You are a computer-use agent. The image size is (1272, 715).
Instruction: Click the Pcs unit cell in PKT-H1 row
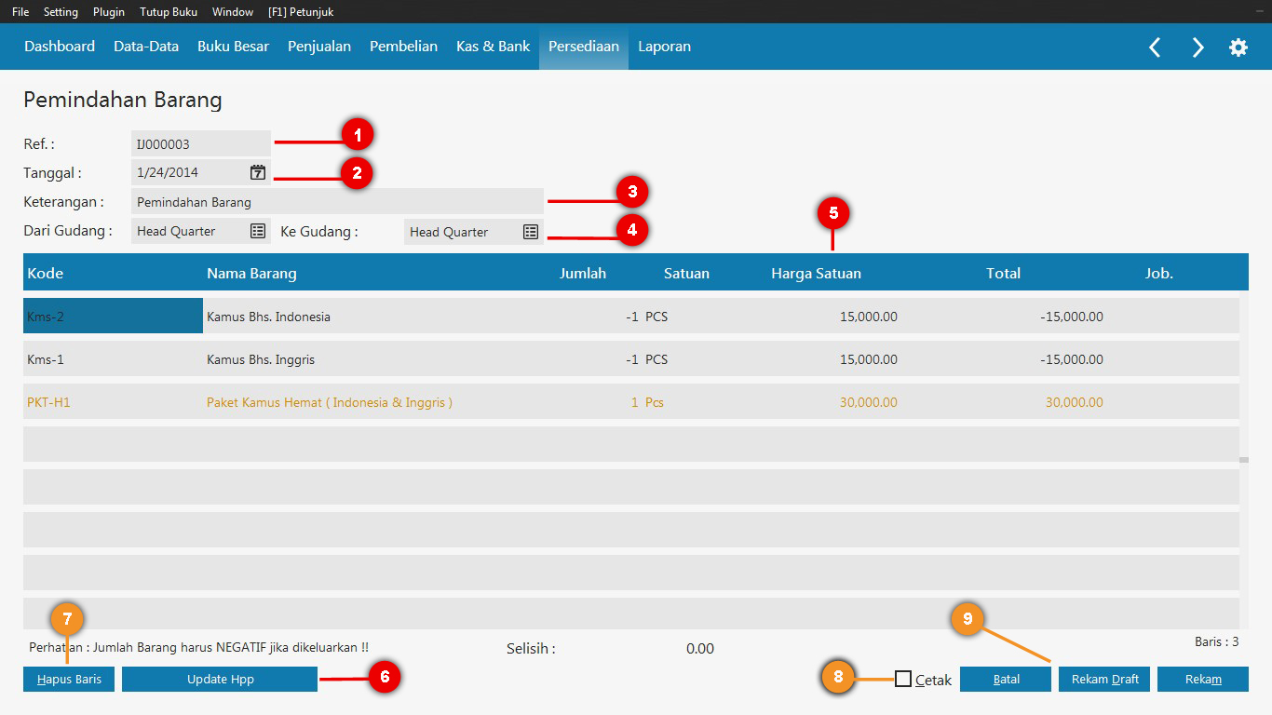[655, 402]
